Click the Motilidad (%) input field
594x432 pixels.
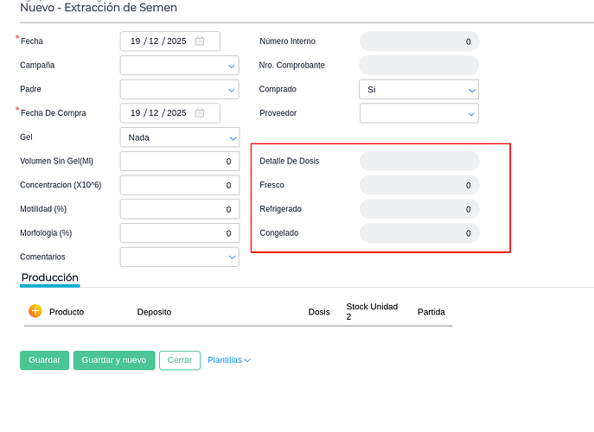pos(179,209)
